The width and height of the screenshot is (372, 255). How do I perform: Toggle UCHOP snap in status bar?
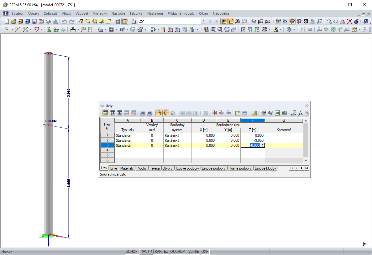(x=131, y=252)
